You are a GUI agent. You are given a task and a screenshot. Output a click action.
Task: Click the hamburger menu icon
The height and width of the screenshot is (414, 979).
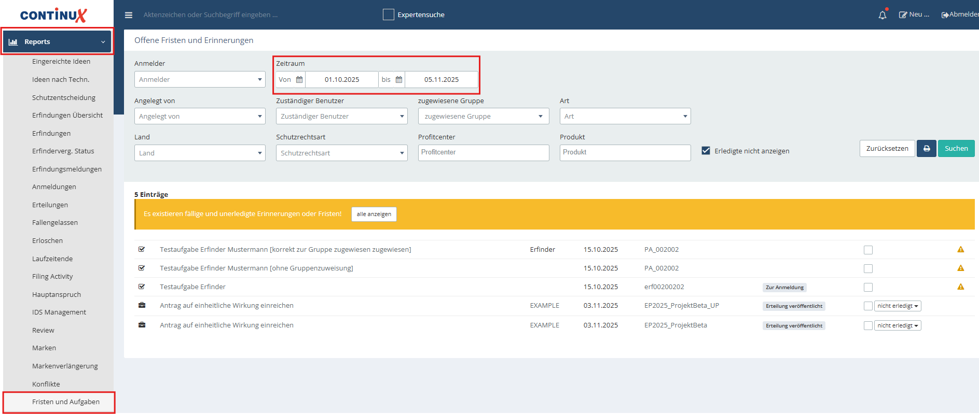pos(129,15)
